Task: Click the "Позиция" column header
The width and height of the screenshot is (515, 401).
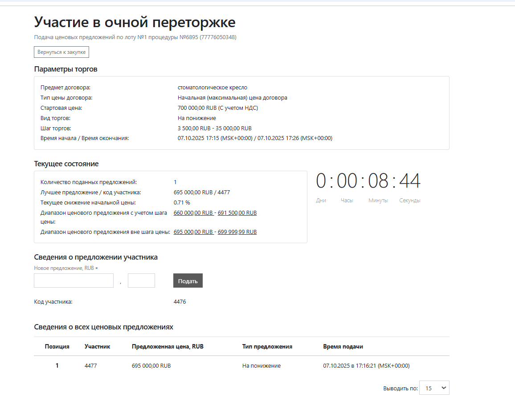Action: 57,346
